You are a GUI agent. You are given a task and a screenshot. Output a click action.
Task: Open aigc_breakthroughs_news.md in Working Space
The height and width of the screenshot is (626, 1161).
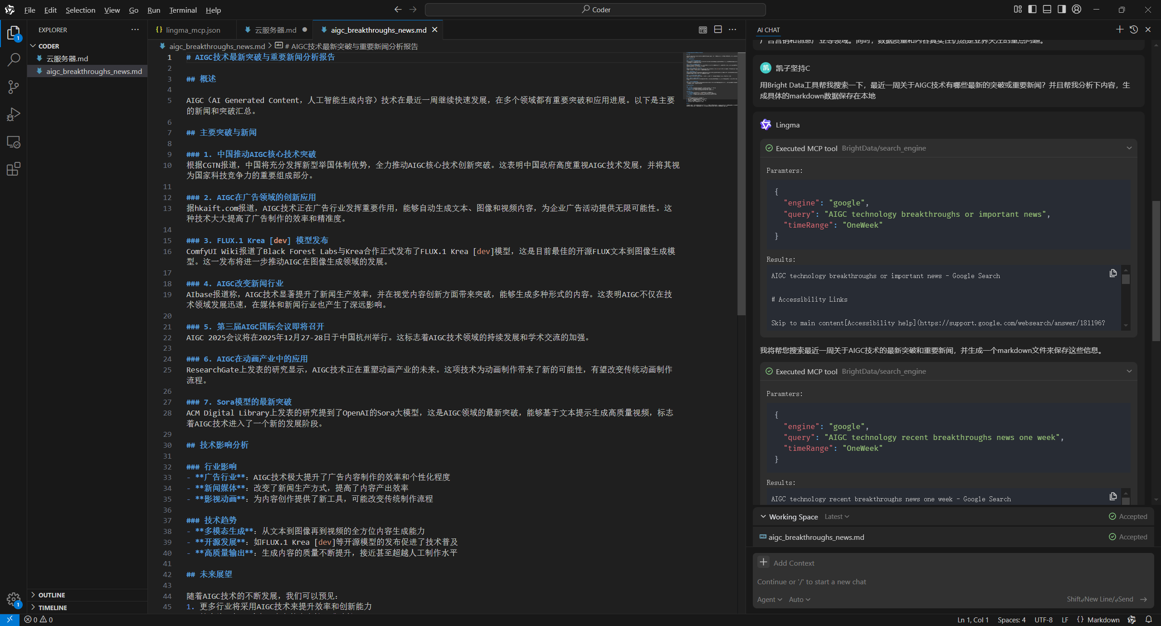816,537
